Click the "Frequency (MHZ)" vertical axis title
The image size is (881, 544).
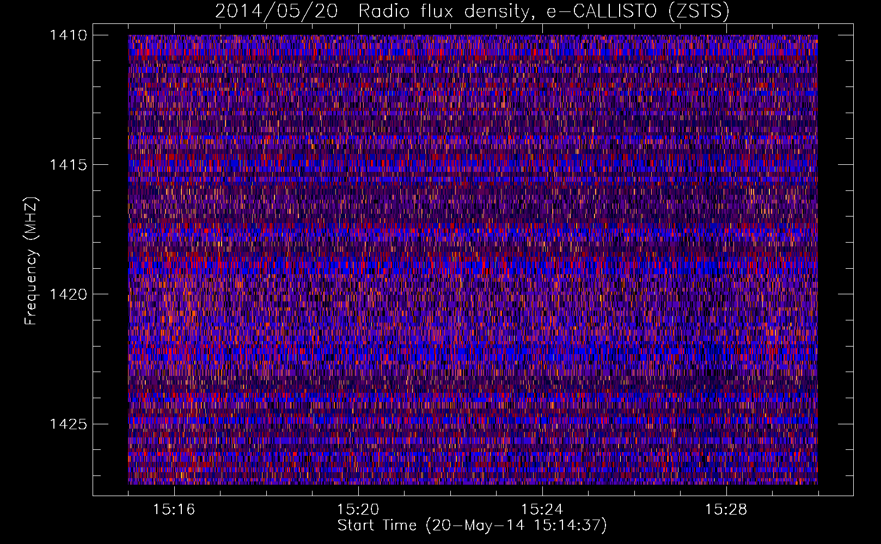click(x=32, y=261)
